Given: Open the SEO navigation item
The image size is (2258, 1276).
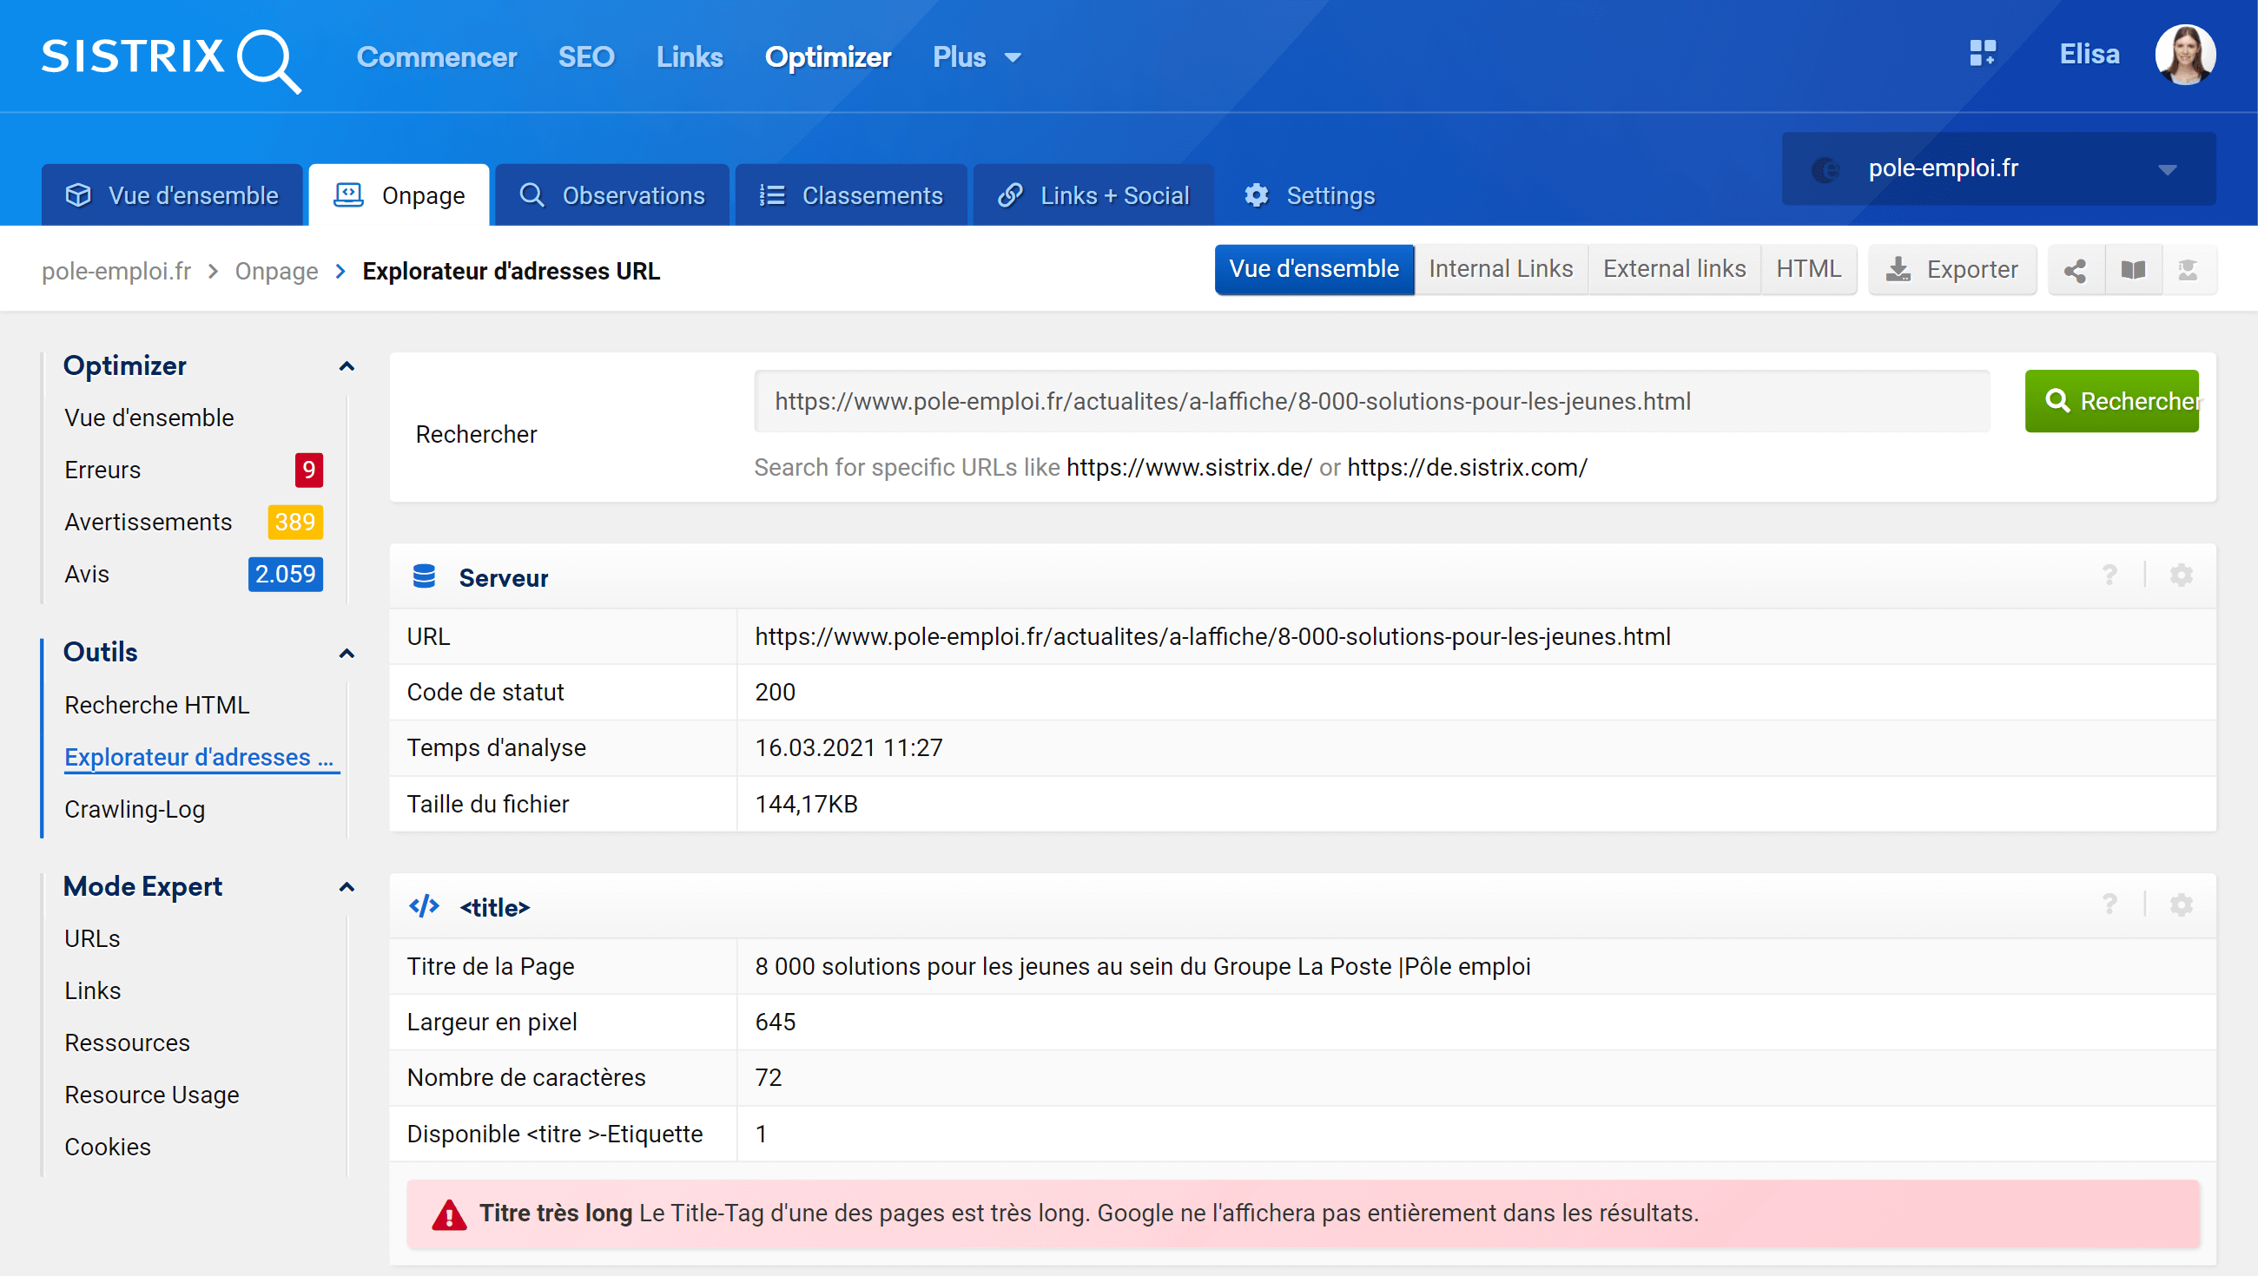Looking at the screenshot, I should point(586,57).
